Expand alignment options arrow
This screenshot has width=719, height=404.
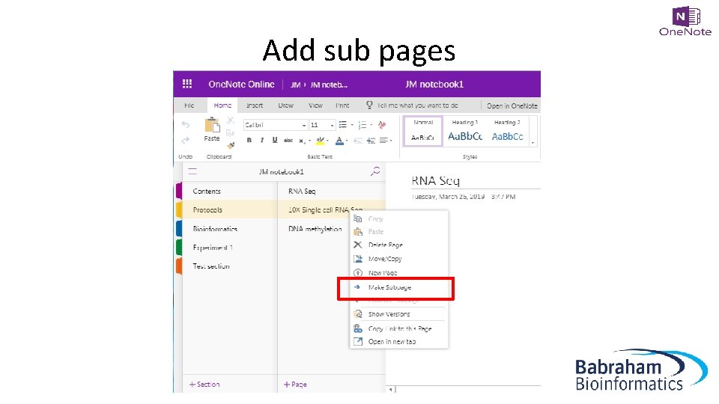391,141
